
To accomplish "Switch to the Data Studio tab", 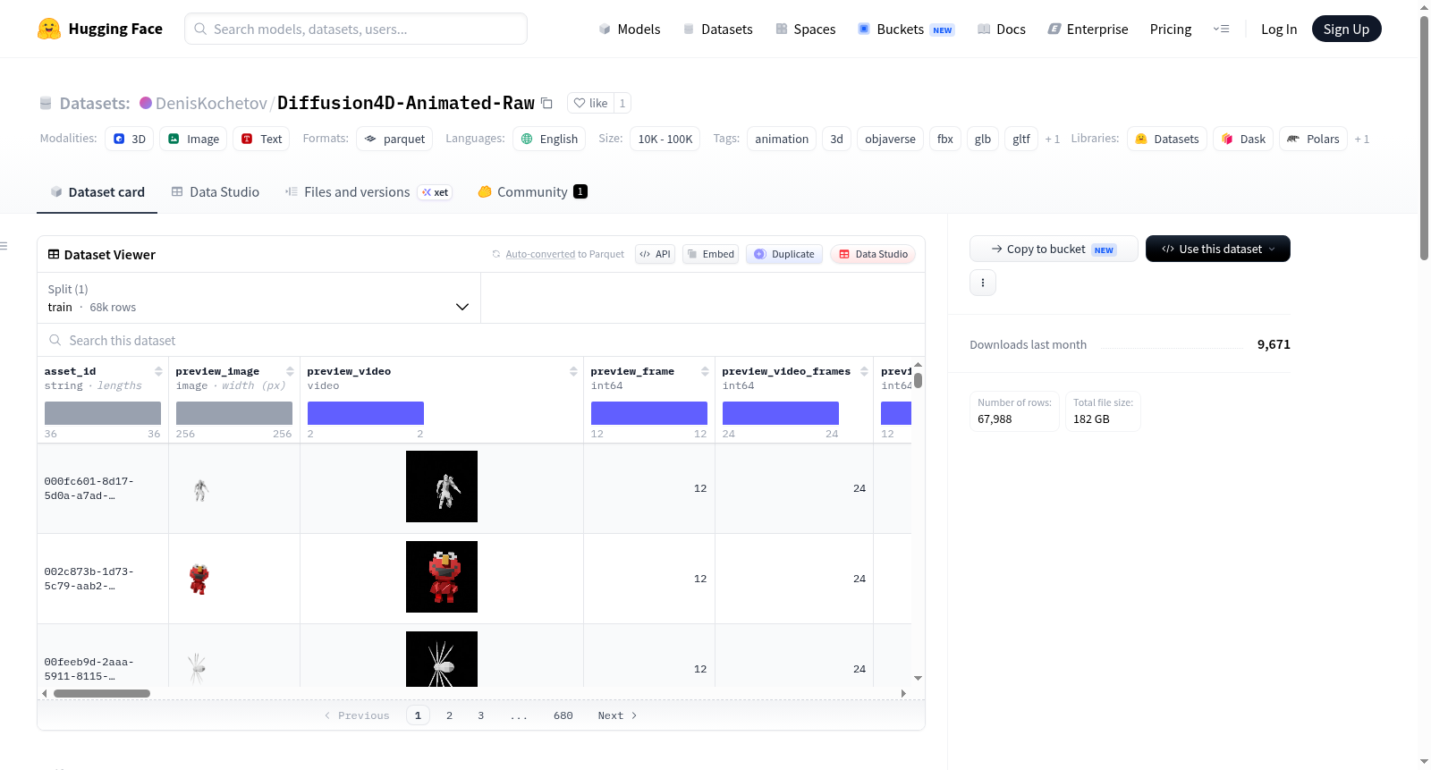I will click(216, 192).
